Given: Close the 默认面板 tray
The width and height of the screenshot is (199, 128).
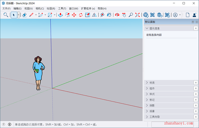Looking at the screenshot, I should coord(197,22).
